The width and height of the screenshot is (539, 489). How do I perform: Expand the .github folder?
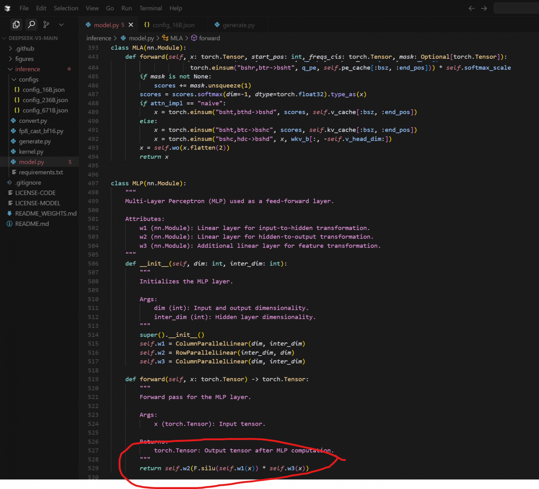coord(25,48)
